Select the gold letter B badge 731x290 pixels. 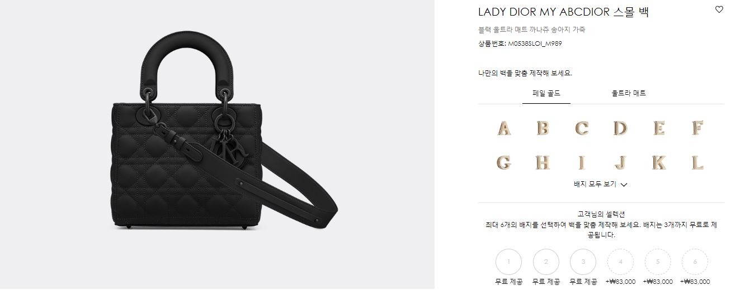pyautogui.click(x=543, y=128)
